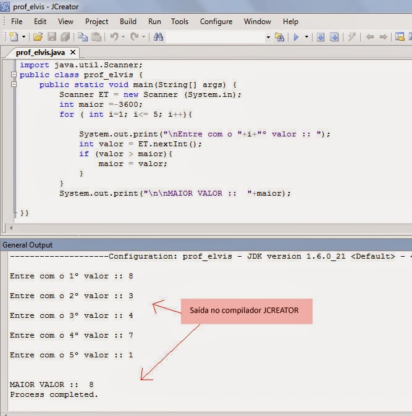Viewport: 412px width, 416px height.
Task: Click the Save disk icon
Action: pos(52,36)
